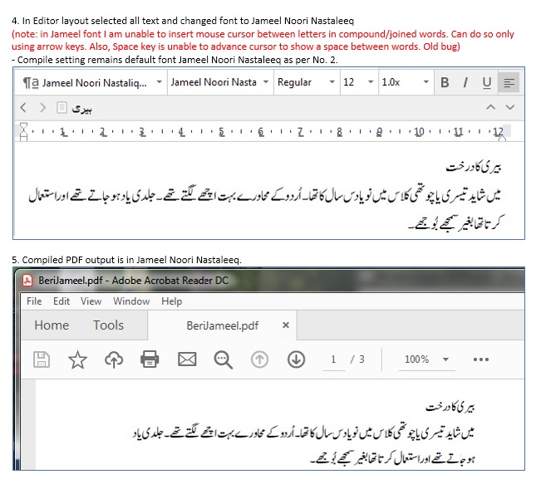The image size is (546, 484).
Task: Open the Help menu in Acrobat Reader
Action: pos(172,301)
